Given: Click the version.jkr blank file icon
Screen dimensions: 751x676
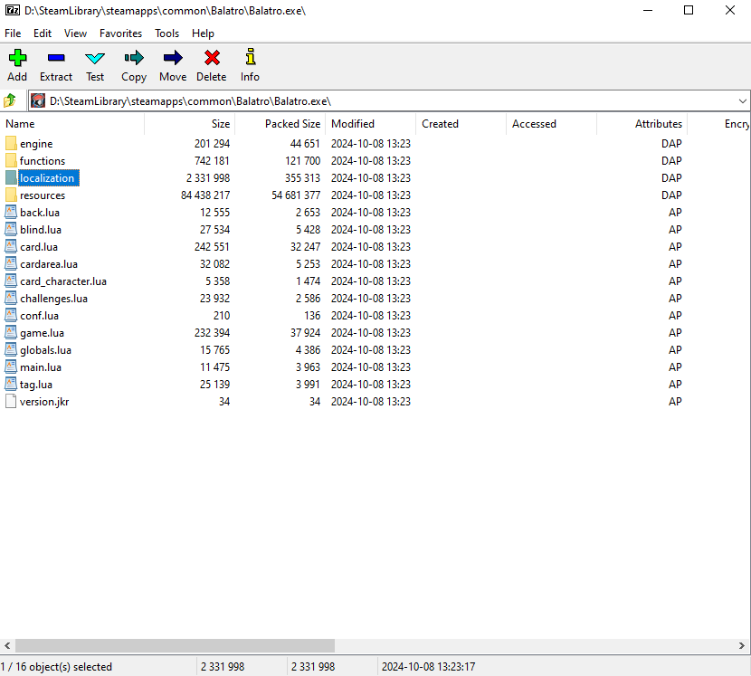Looking at the screenshot, I should (x=11, y=402).
